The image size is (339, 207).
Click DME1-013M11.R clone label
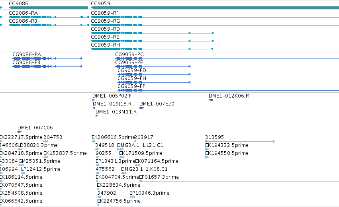click(116, 112)
